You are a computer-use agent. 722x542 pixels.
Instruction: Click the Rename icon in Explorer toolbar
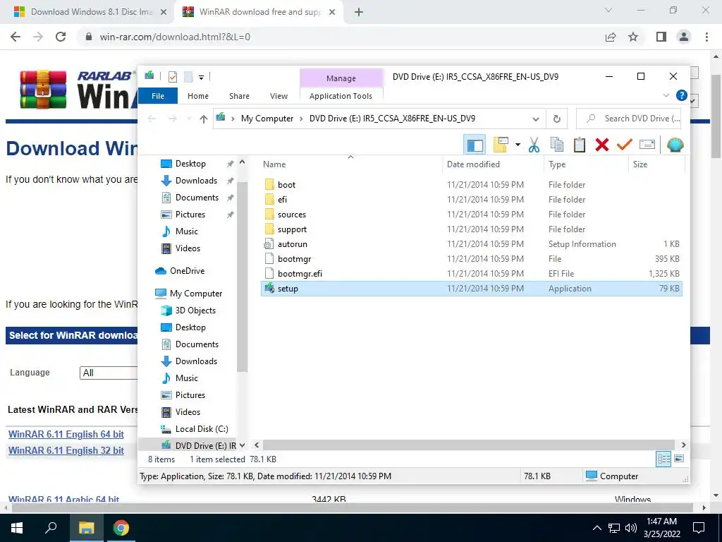pyautogui.click(x=647, y=145)
